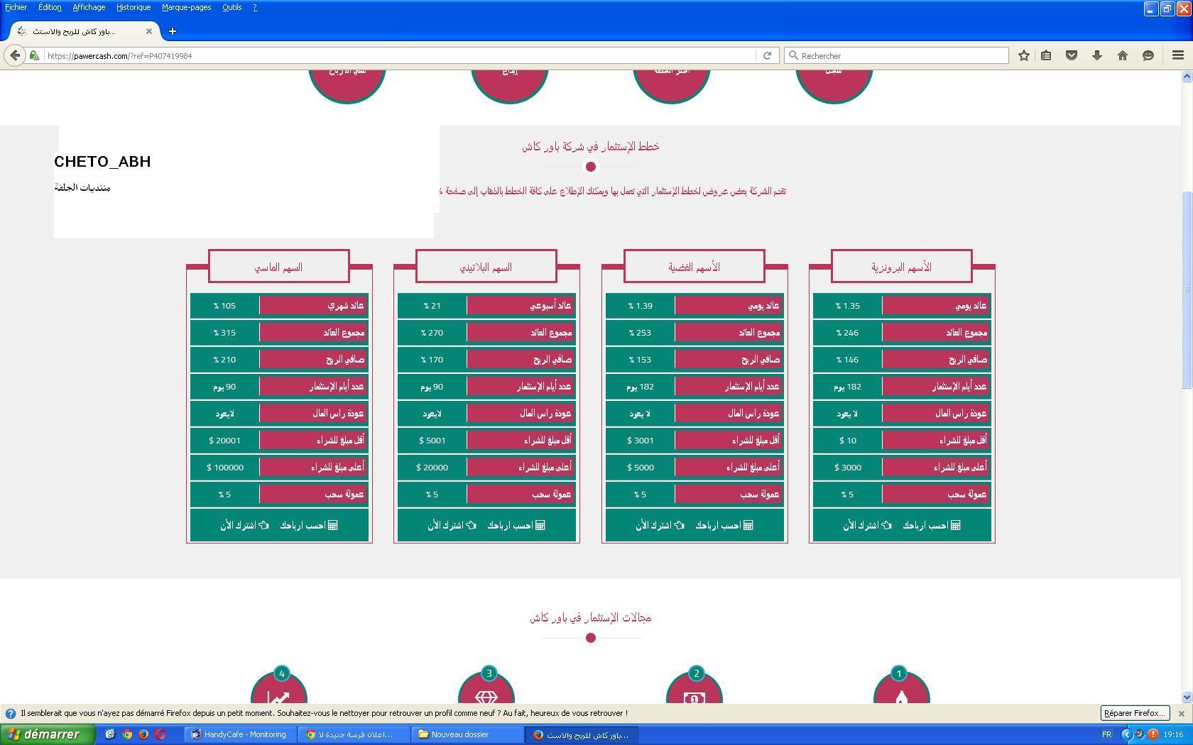
Task: Click subscribe now in platinum share plan
Action: [x=452, y=525]
